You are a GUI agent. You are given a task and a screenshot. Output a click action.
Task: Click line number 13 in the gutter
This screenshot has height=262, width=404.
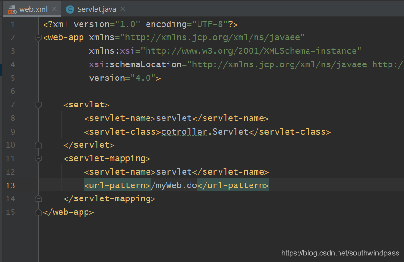pyautogui.click(x=10, y=185)
